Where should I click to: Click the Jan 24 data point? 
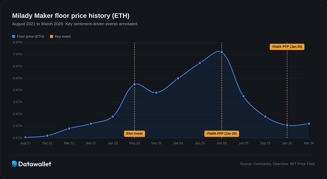click(178, 78)
